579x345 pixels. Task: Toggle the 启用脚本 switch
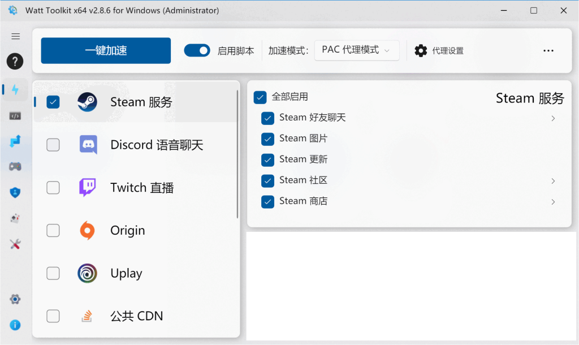click(197, 50)
